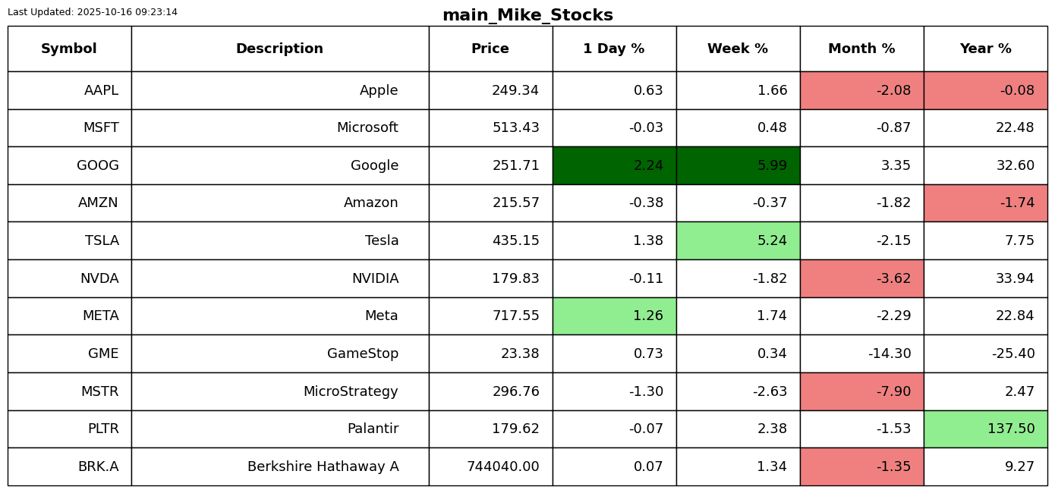
Task: Click Palantir's green 137.50 Year % cell
Action: point(985,429)
